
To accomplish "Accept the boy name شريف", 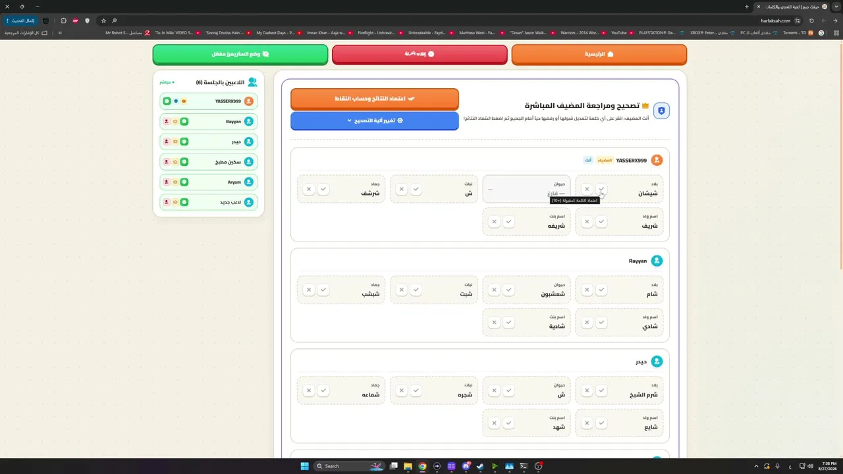I will pos(601,221).
